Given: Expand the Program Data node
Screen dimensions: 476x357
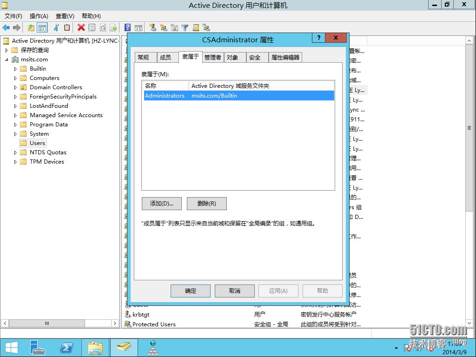Looking at the screenshot, I should click(x=15, y=125).
